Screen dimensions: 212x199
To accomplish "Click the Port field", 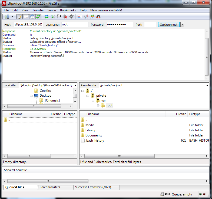I will [x=150, y=24].
